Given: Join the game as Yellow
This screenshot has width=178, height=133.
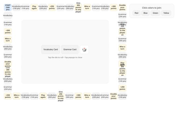Looking at the screenshot, I should [166, 13].
